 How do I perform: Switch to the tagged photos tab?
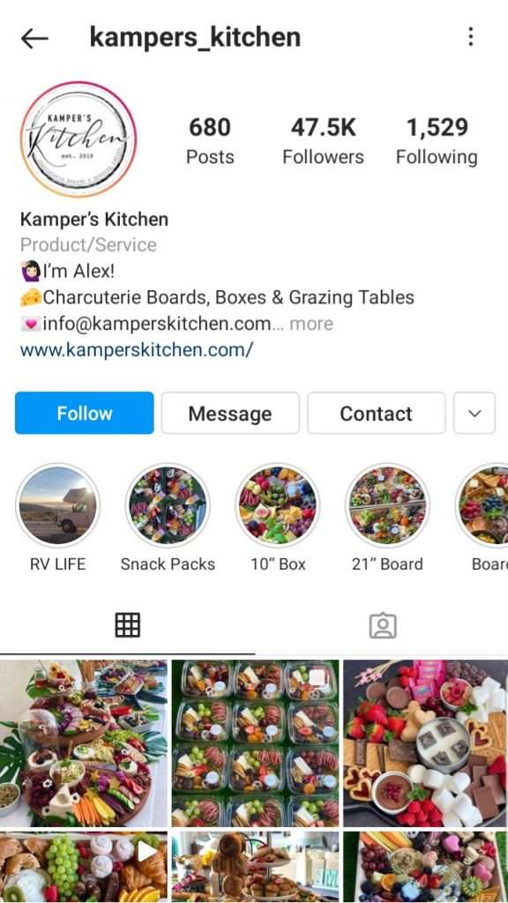click(x=383, y=625)
